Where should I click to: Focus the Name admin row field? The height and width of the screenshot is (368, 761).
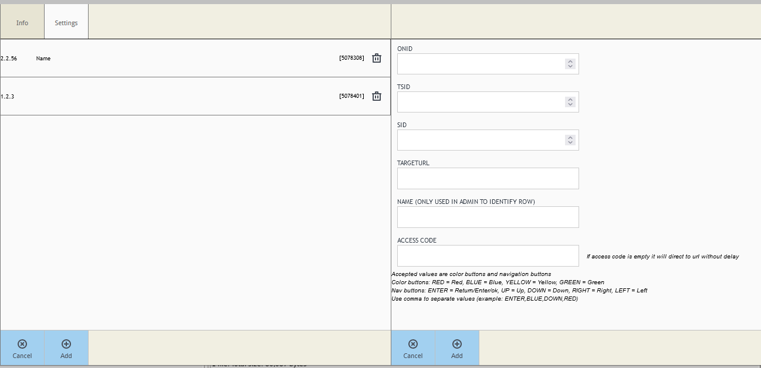click(x=488, y=217)
